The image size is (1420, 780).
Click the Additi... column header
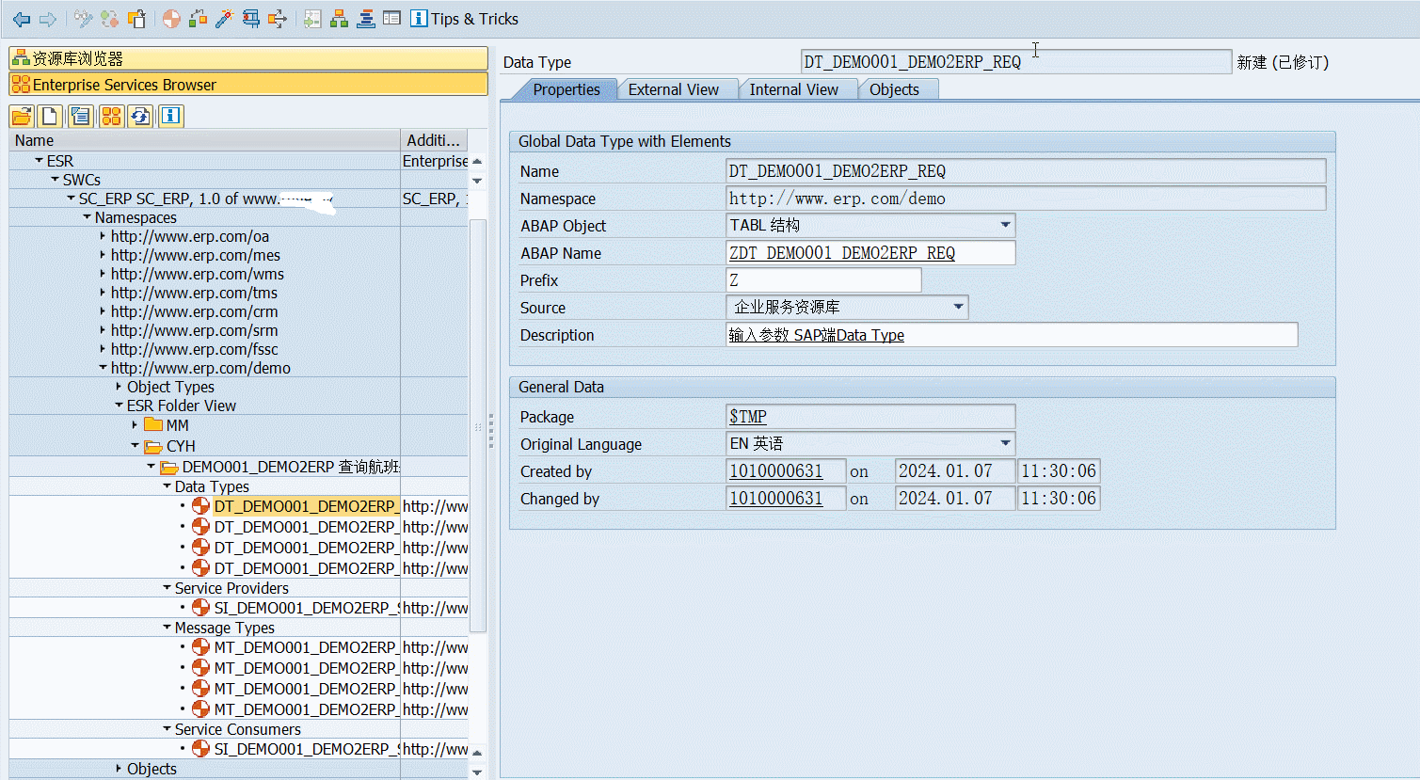[x=434, y=140]
